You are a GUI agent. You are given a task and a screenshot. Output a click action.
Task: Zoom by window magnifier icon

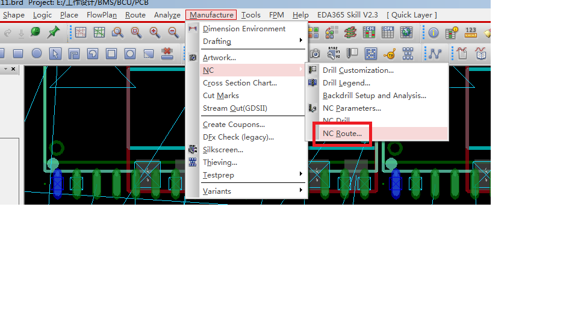click(117, 32)
